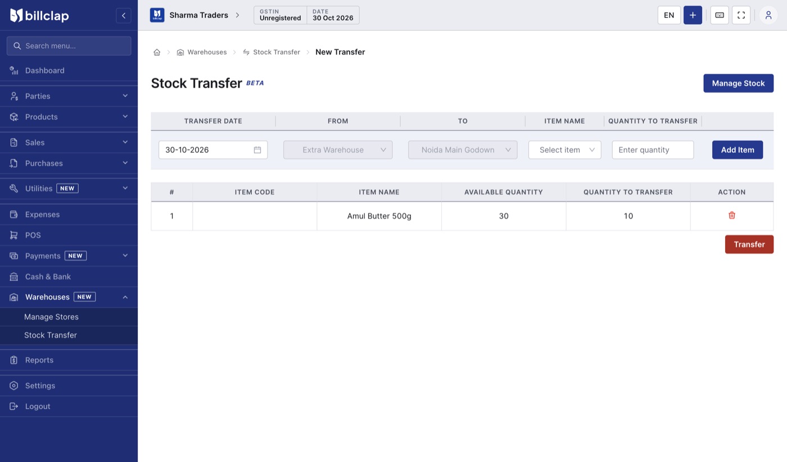Go to Reports section
This screenshot has height=462, width=787.
69,360
